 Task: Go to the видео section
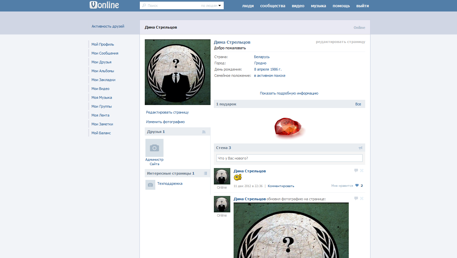tap(298, 6)
